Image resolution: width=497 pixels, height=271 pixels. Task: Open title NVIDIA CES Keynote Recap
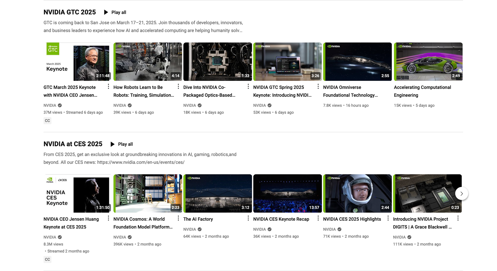(281, 219)
